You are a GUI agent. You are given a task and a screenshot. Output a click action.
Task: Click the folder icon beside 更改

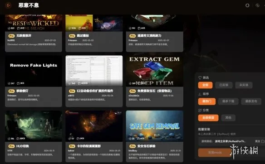coord(263,141)
